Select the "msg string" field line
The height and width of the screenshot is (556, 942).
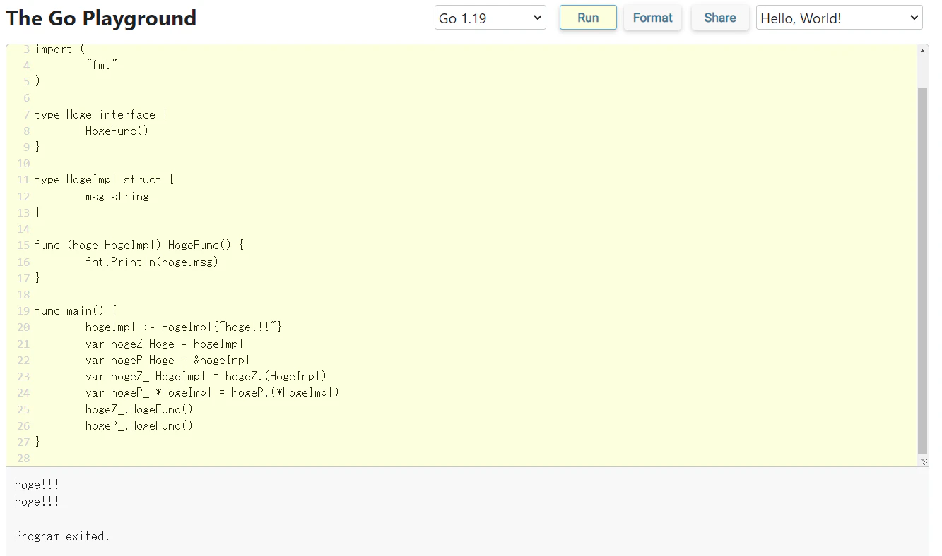click(x=117, y=196)
